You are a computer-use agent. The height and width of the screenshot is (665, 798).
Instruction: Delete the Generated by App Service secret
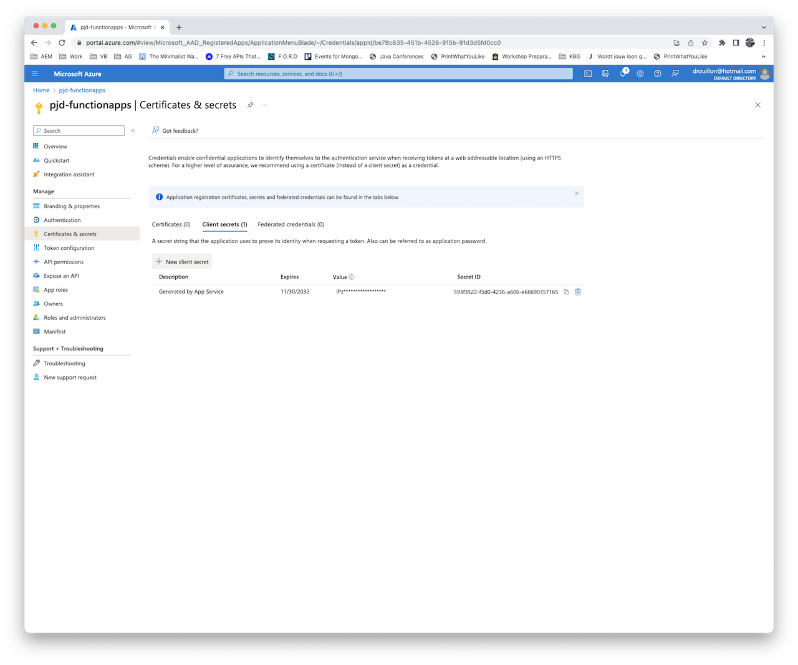578,292
